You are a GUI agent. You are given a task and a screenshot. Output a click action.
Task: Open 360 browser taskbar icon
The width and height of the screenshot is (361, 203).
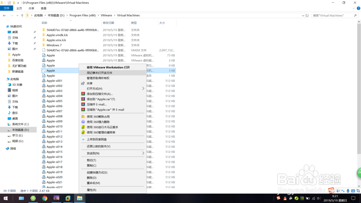click(33, 198)
